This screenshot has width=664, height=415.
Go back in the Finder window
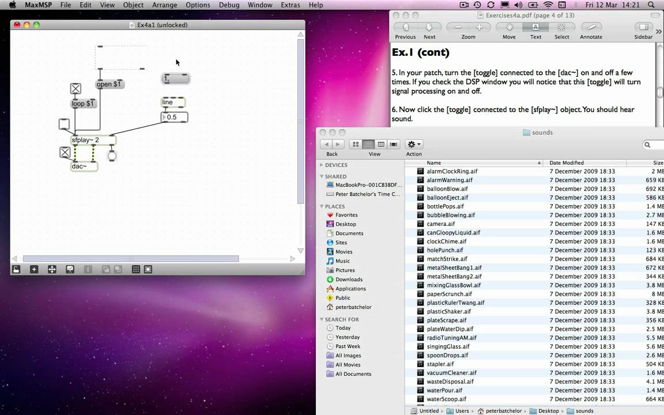326,145
